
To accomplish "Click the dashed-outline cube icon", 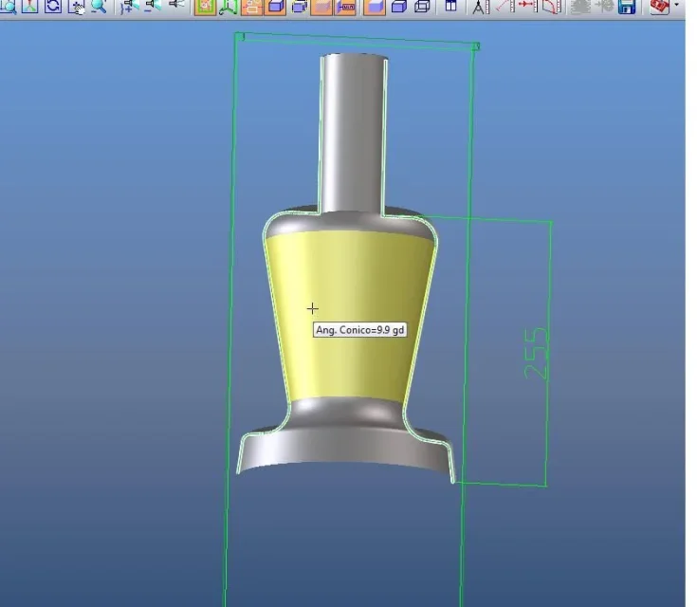I will pos(300,8).
